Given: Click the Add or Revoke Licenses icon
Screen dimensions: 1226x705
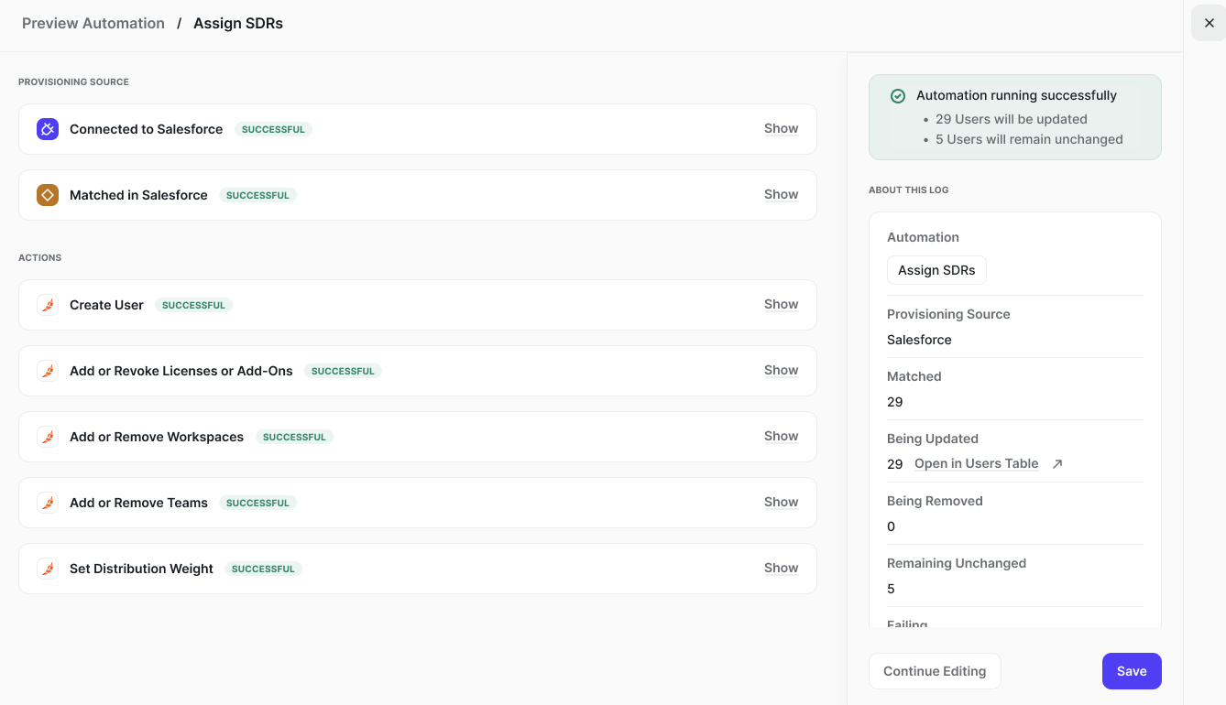Looking at the screenshot, I should (48, 371).
